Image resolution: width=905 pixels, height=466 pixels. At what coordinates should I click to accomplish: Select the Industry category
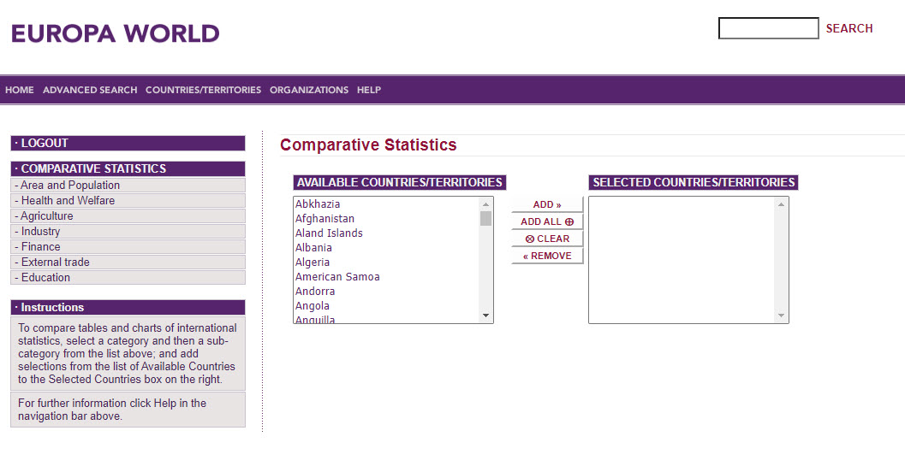(128, 231)
